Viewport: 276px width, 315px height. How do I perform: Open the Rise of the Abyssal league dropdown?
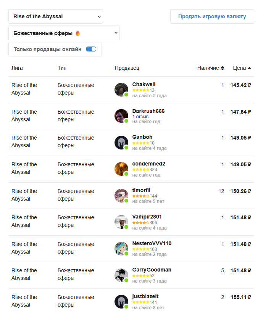tap(56, 16)
